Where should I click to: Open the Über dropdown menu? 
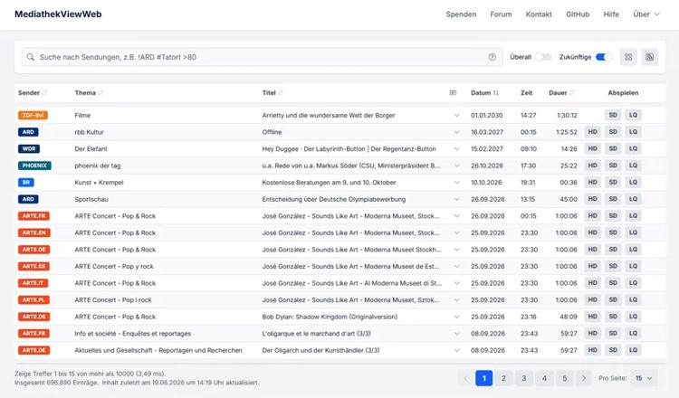coord(646,14)
